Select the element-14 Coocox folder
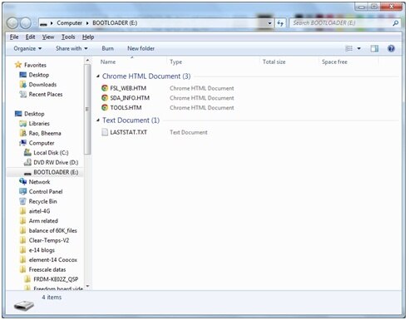 (53, 260)
